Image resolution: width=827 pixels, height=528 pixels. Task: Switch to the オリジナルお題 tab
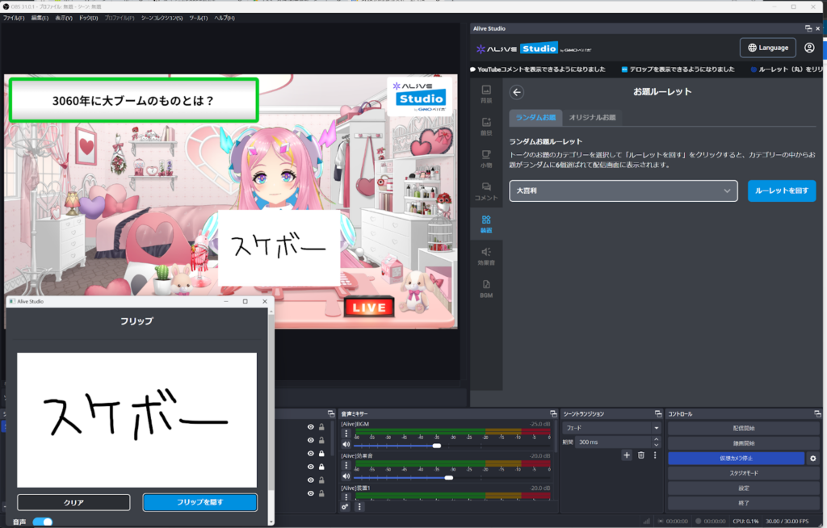[x=591, y=118]
